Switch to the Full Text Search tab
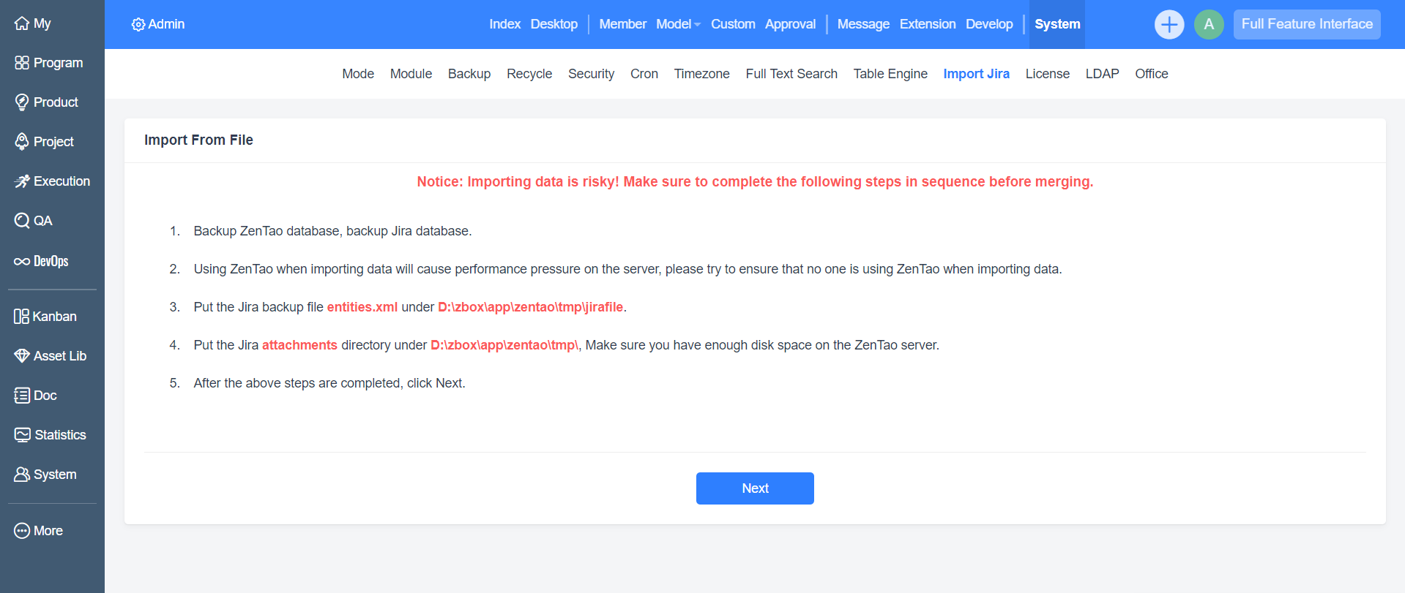1405x593 pixels. click(791, 74)
